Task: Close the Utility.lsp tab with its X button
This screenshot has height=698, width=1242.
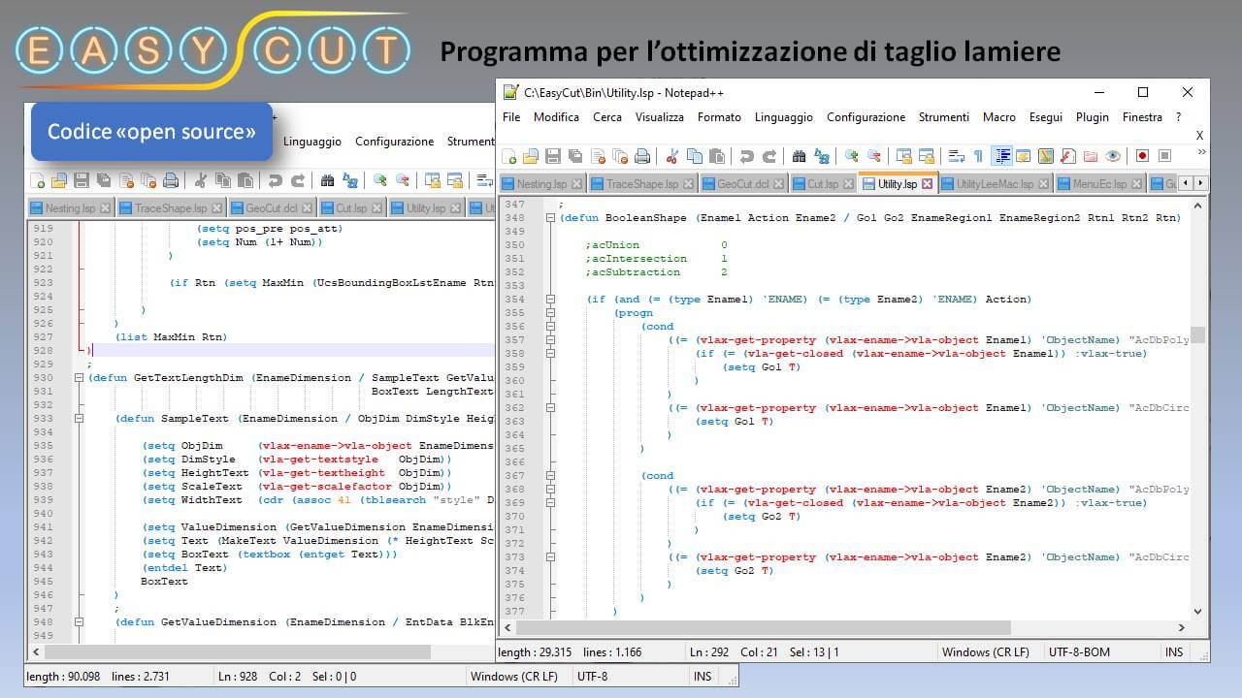Action: (x=927, y=183)
